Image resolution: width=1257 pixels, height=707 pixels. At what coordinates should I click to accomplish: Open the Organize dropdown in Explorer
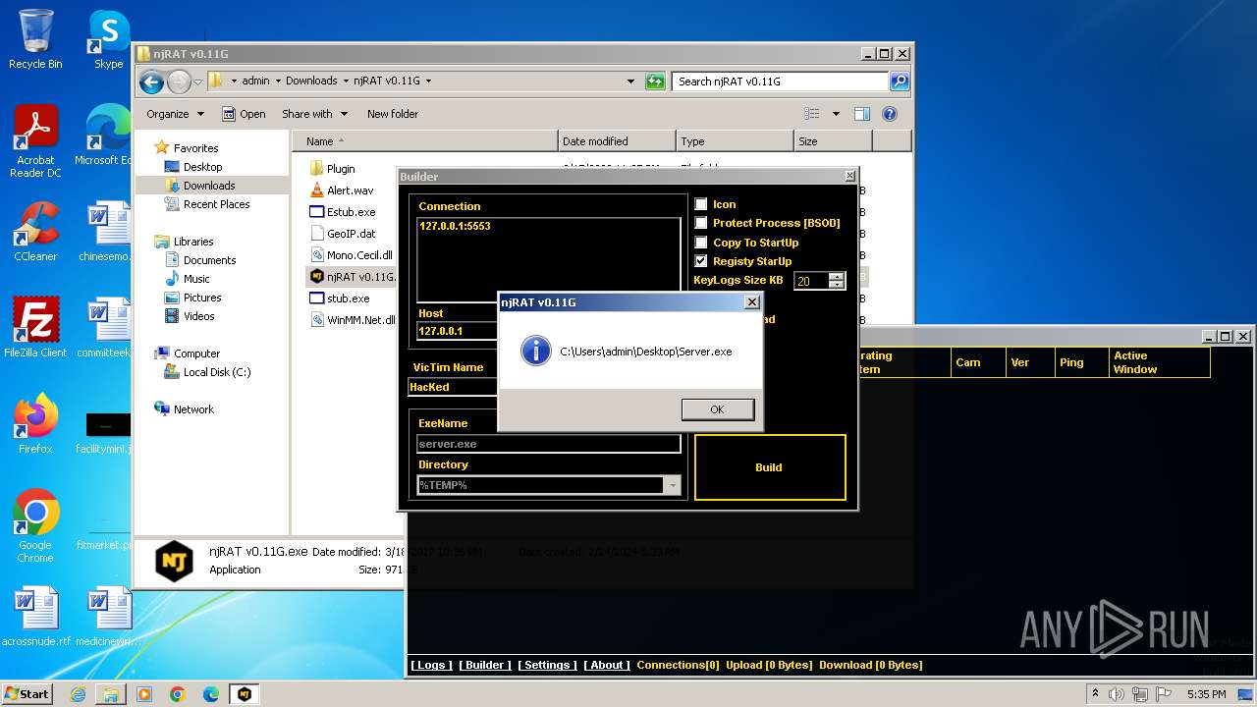(x=175, y=114)
